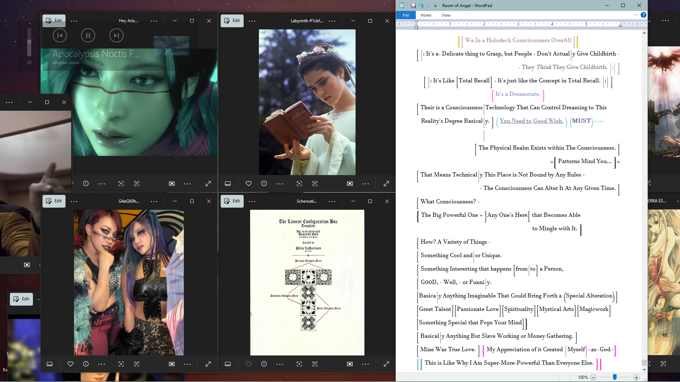680x382 pixels.
Task: Favorite the G4eGX0h photo with the heart
Action: [x=70, y=364]
